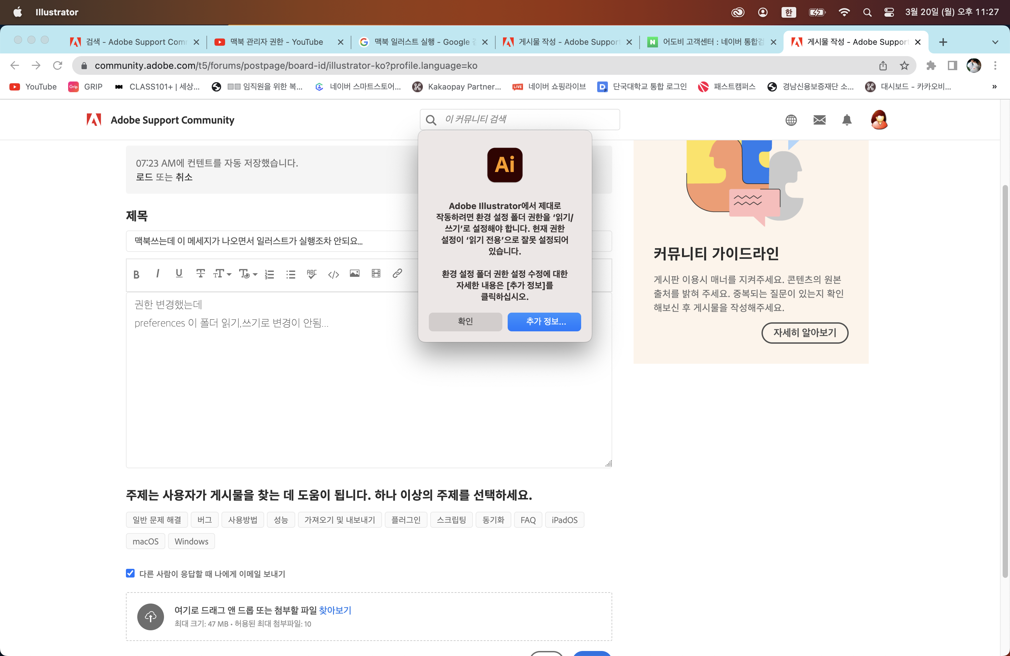Apply strikethrough formatting

pyautogui.click(x=200, y=274)
